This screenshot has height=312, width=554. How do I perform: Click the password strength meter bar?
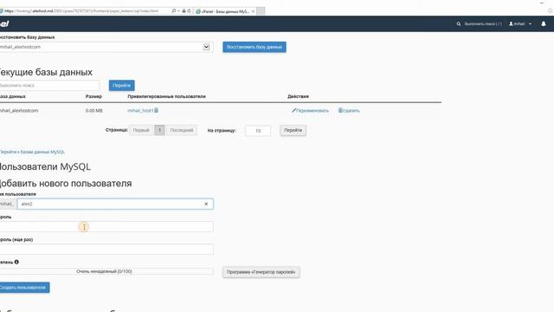[x=106, y=271]
